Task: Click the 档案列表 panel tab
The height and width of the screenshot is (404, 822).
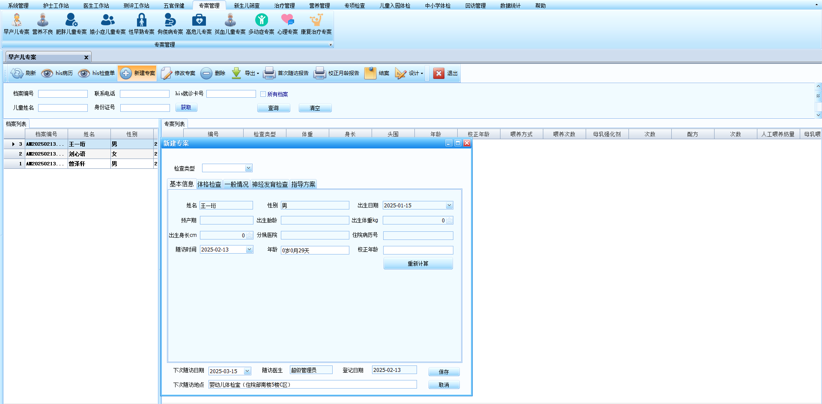Action: tap(16, 124)
